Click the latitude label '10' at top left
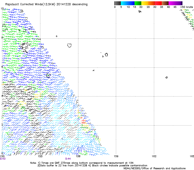Viewport: 194px width, 170px height. (2, 9)
